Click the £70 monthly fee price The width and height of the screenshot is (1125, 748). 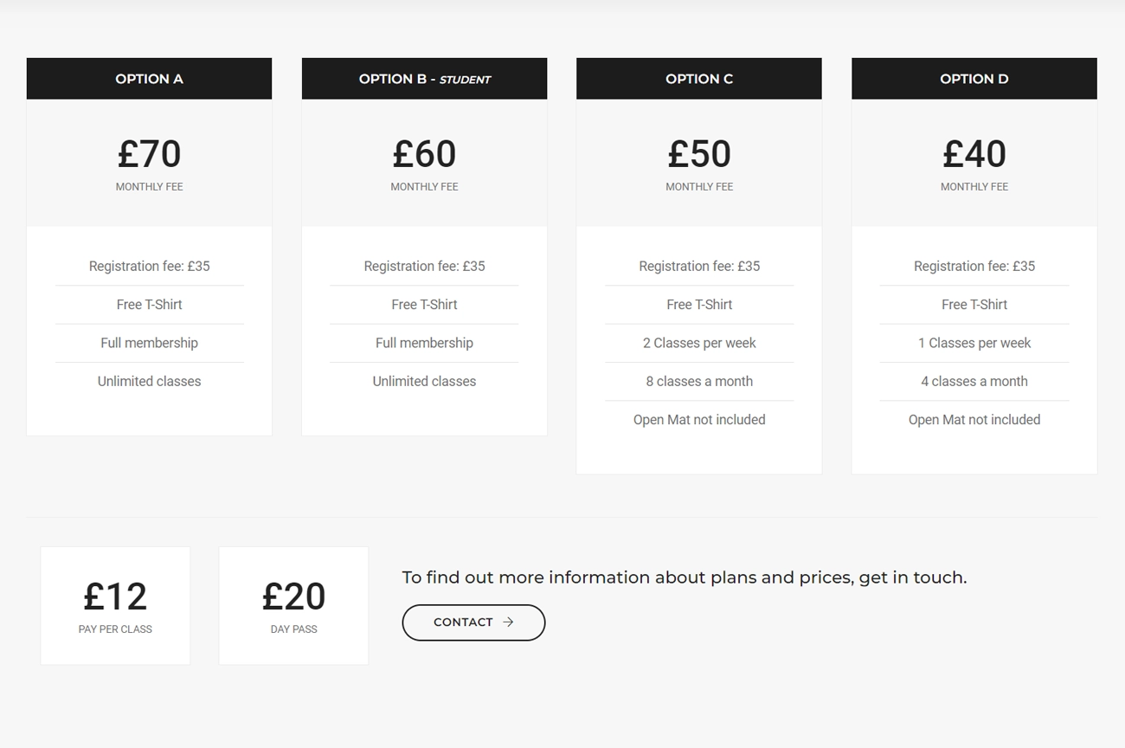coord(149,154)
